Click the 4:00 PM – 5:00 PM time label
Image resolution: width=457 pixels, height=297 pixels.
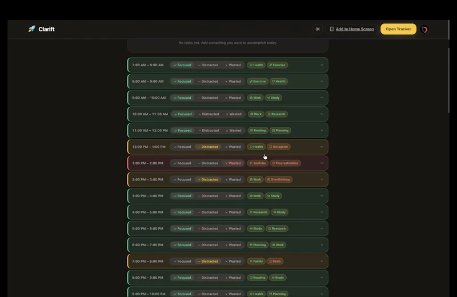(147, 212)
